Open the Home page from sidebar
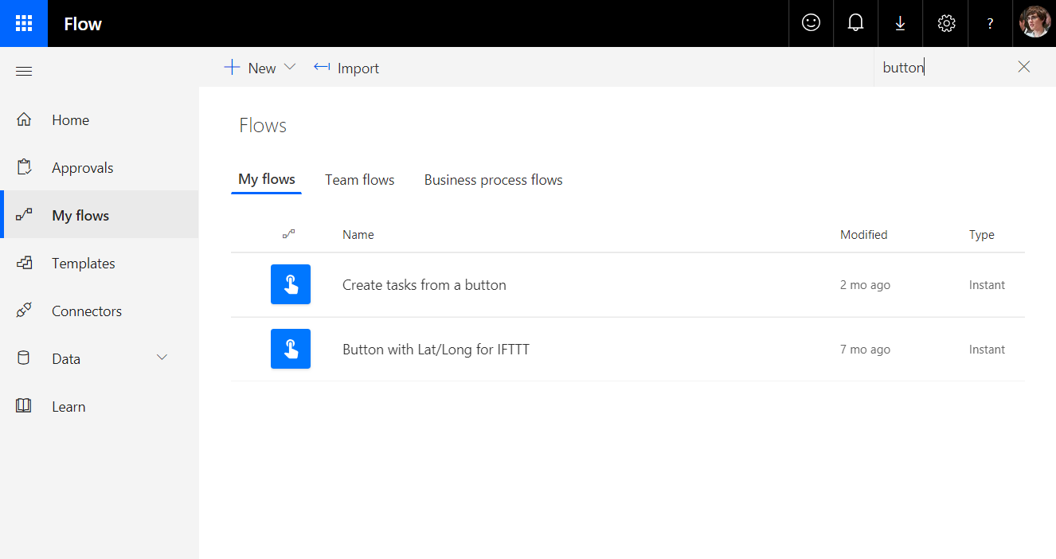The width and height of the screenshot is (1056, 559). click(70, 119)
